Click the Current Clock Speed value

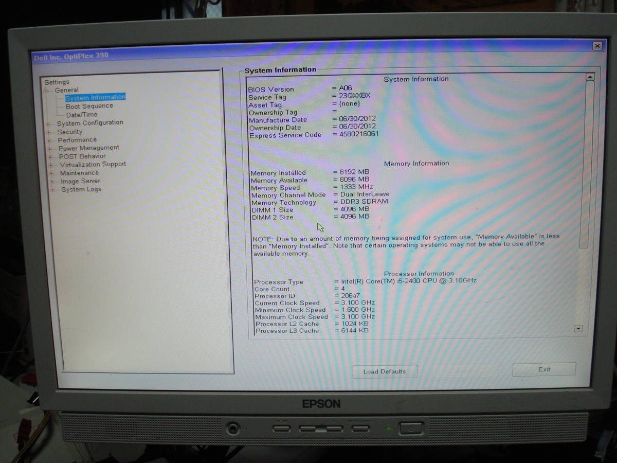tap(358, 302)
